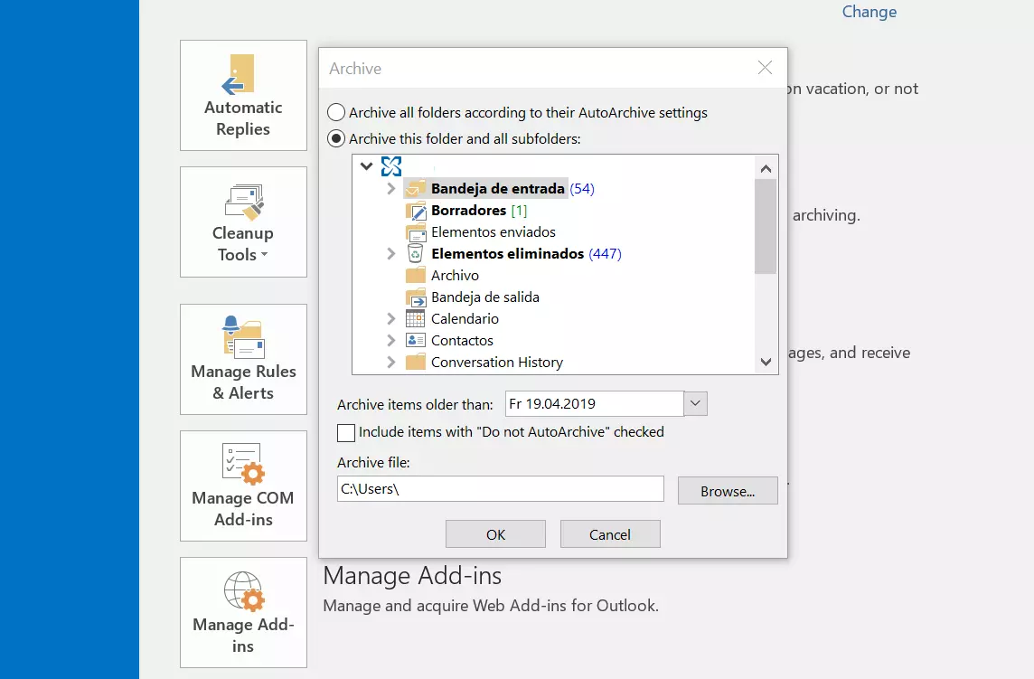1034x679 pixels.
Task: Select archive this folder and subfolders option
Action: pos(336,138)
